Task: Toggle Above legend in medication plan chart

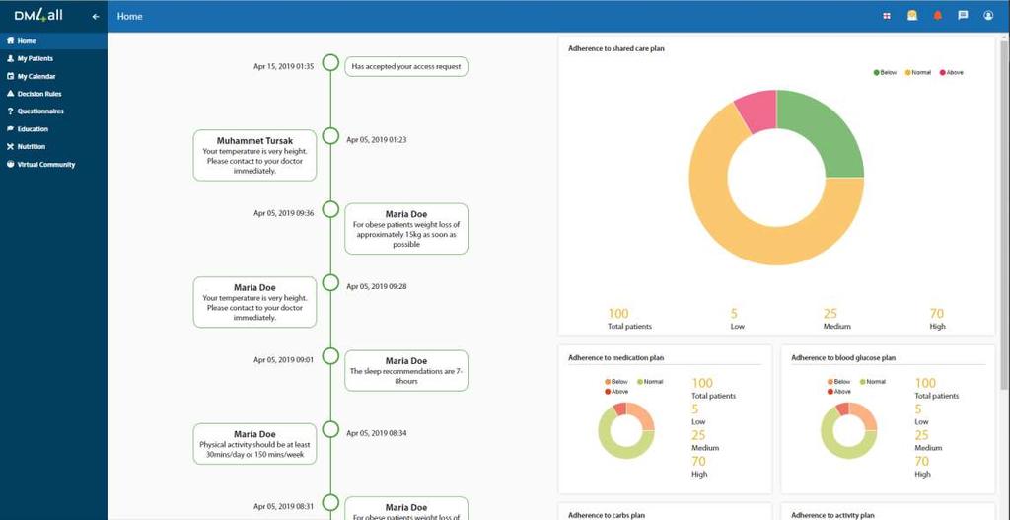Action: (616, 391)
